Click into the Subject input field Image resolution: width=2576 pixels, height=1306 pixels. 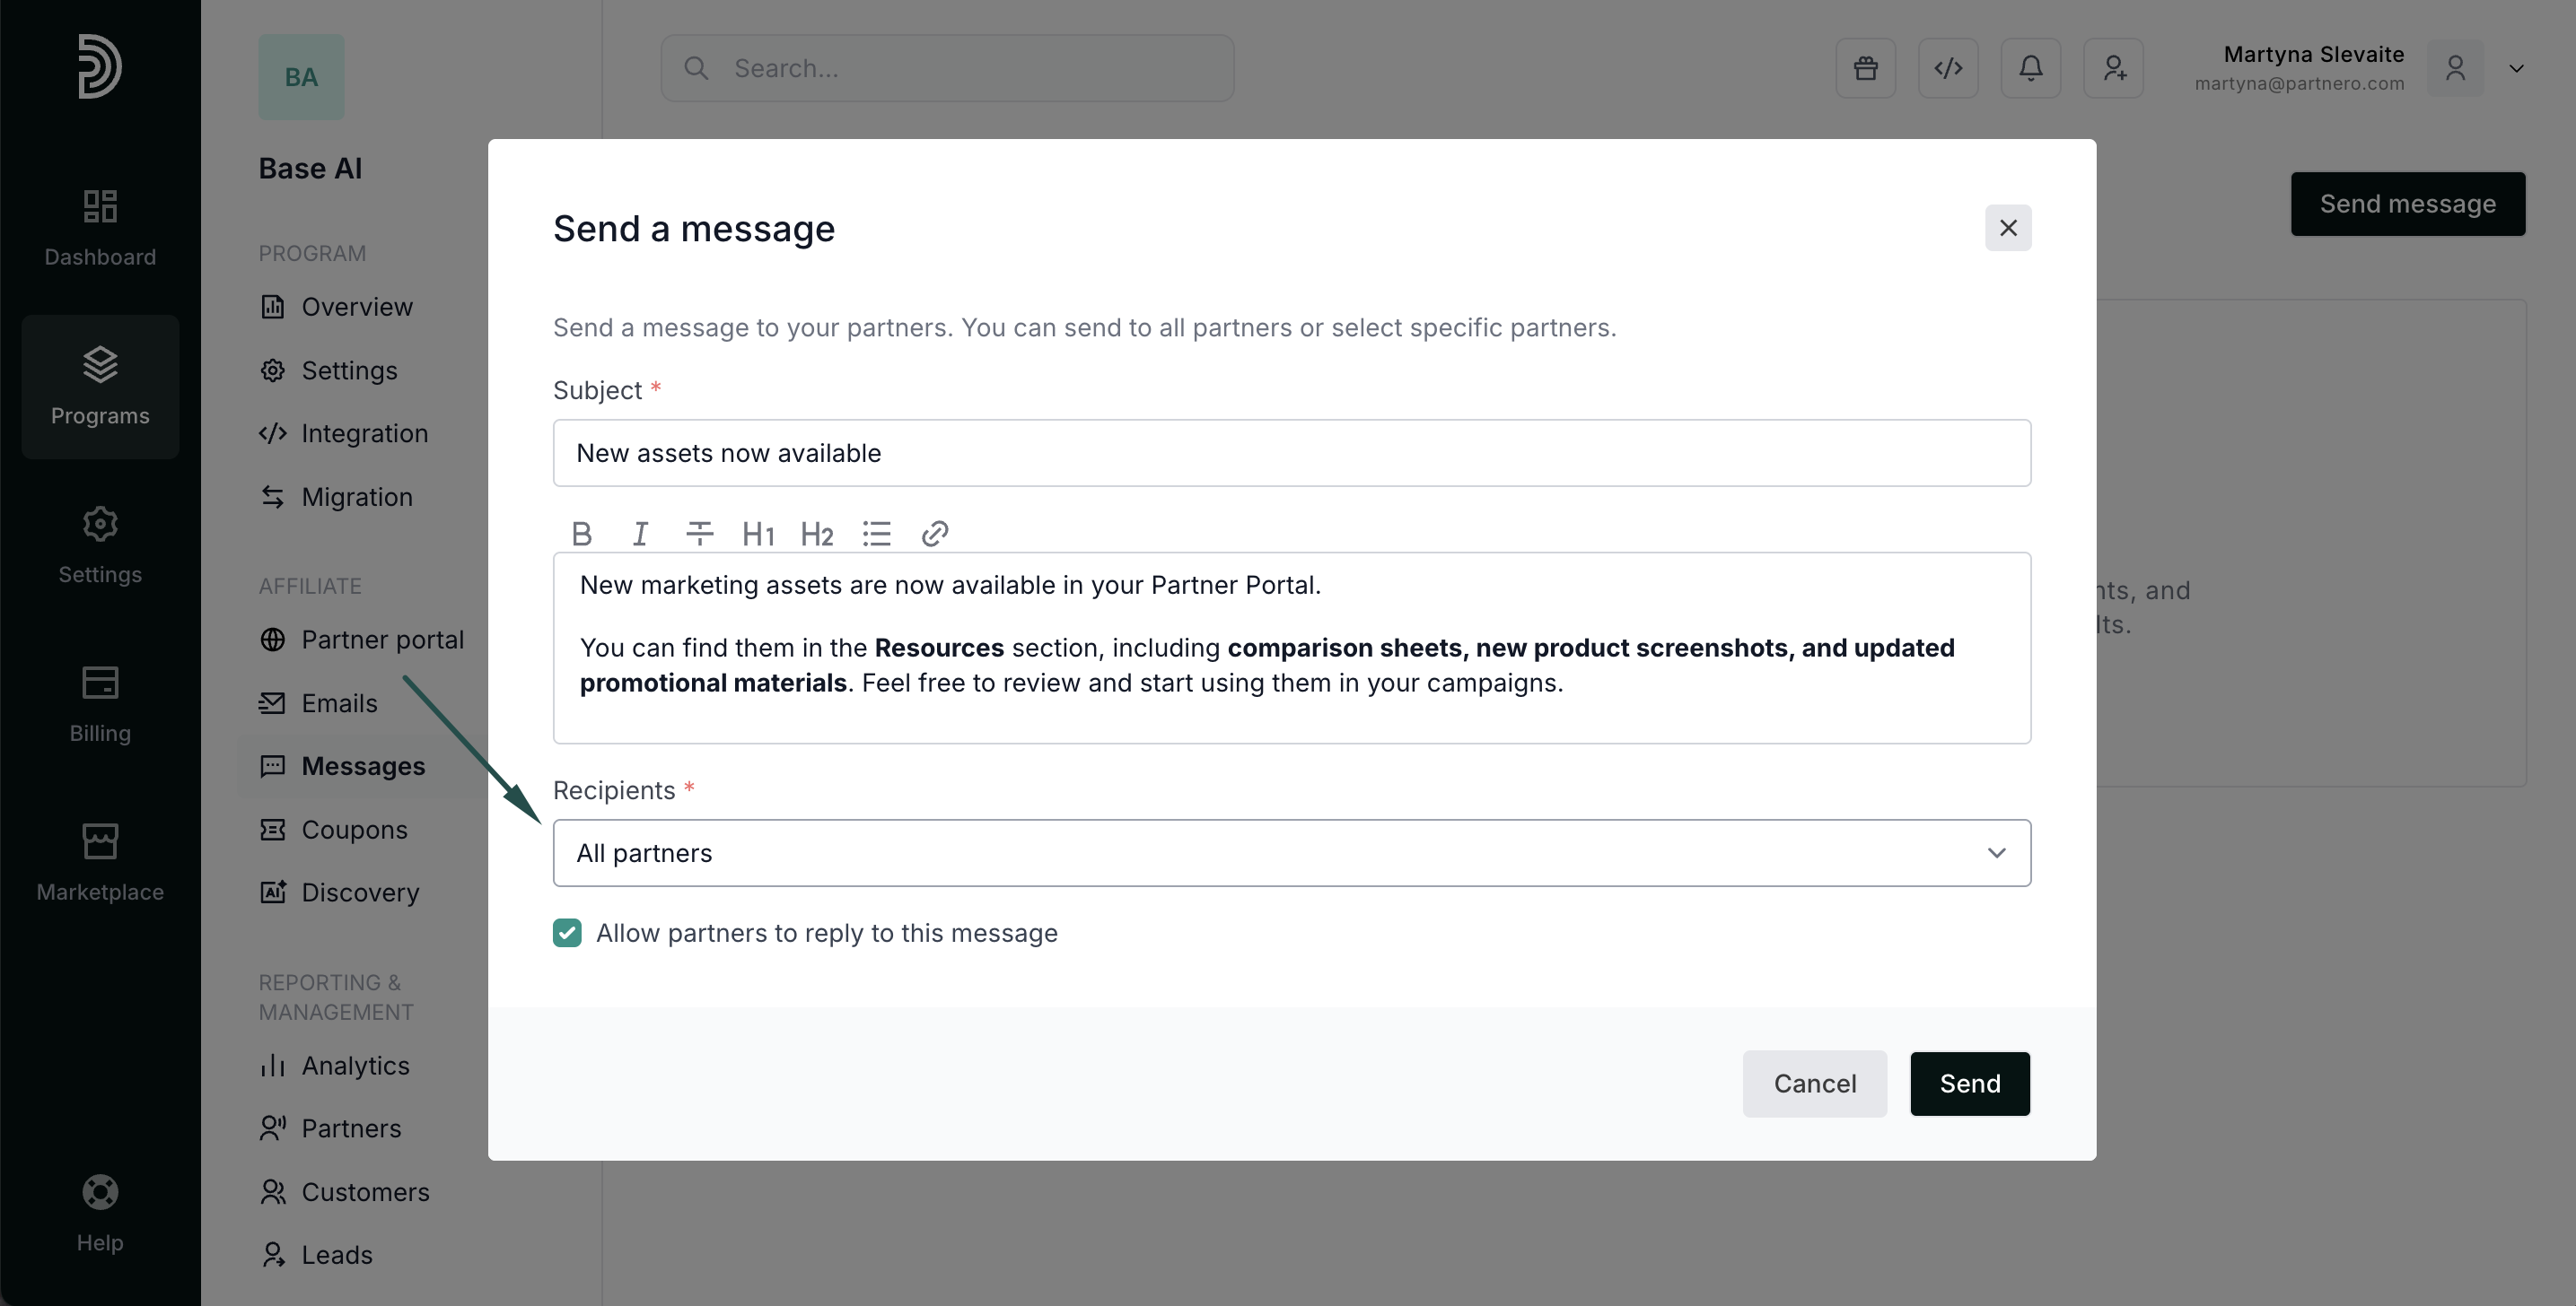(1291, 453)
